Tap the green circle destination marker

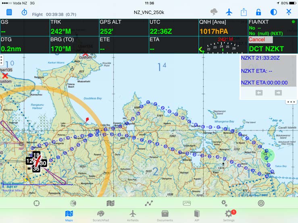tap(267, 155)
